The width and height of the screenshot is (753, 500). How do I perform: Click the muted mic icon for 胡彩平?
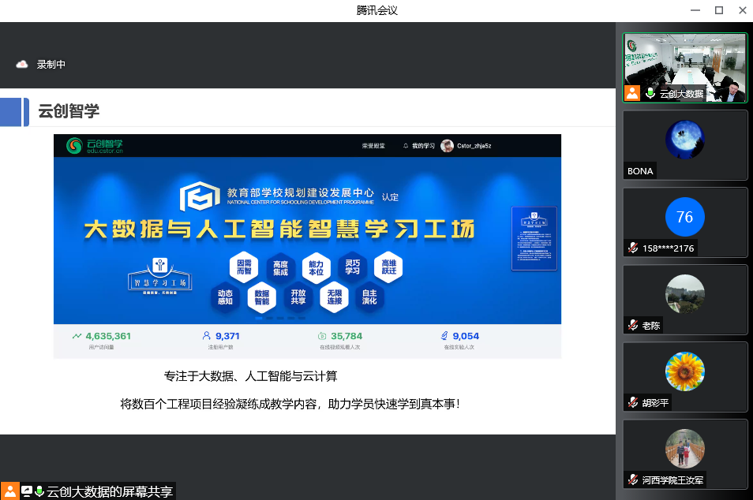pos(633,402)
